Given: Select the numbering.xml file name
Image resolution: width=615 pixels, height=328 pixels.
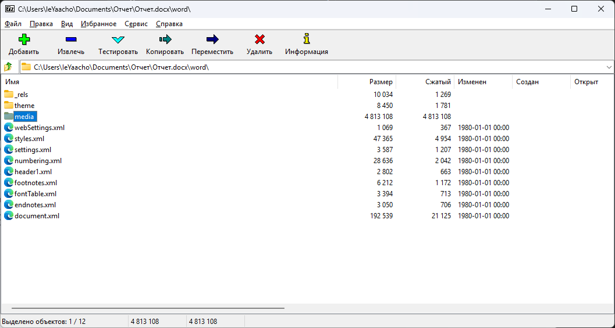Looking at the screenshot, I should click(x=38, y=160).
